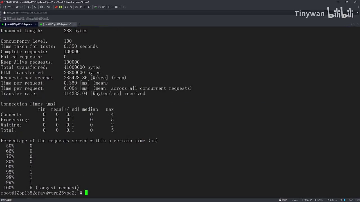360x202 pixels.
Task: Launch the green Xftp icon
Action: pyautogui.click(x=60, y=7)
